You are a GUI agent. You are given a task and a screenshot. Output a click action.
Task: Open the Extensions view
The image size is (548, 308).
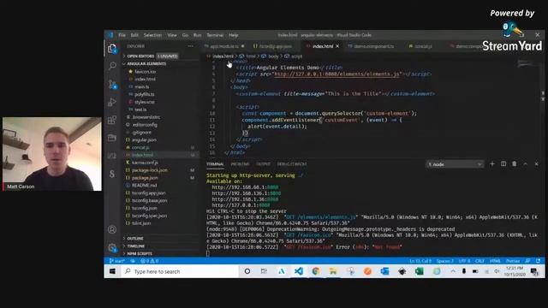tap(112, 121)
